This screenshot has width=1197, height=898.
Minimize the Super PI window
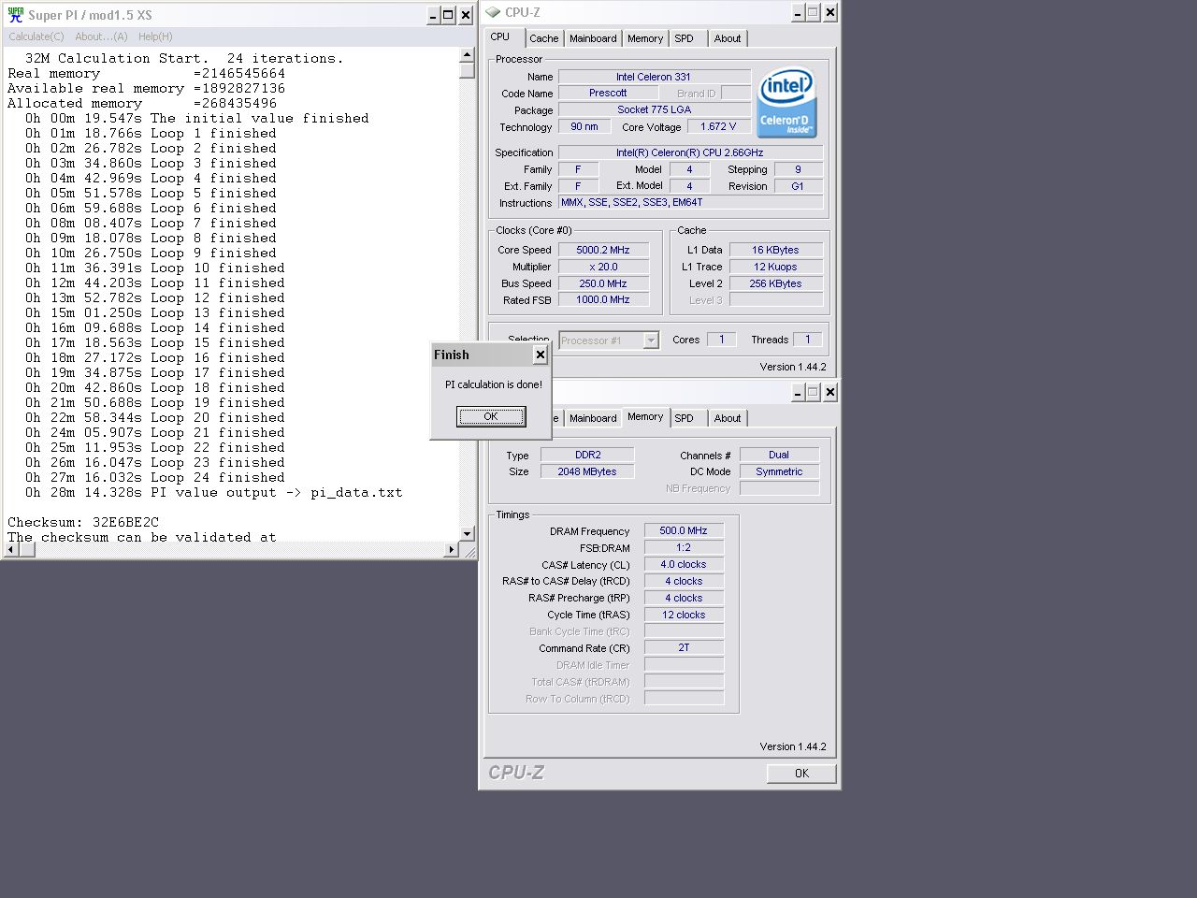point(433,15)
